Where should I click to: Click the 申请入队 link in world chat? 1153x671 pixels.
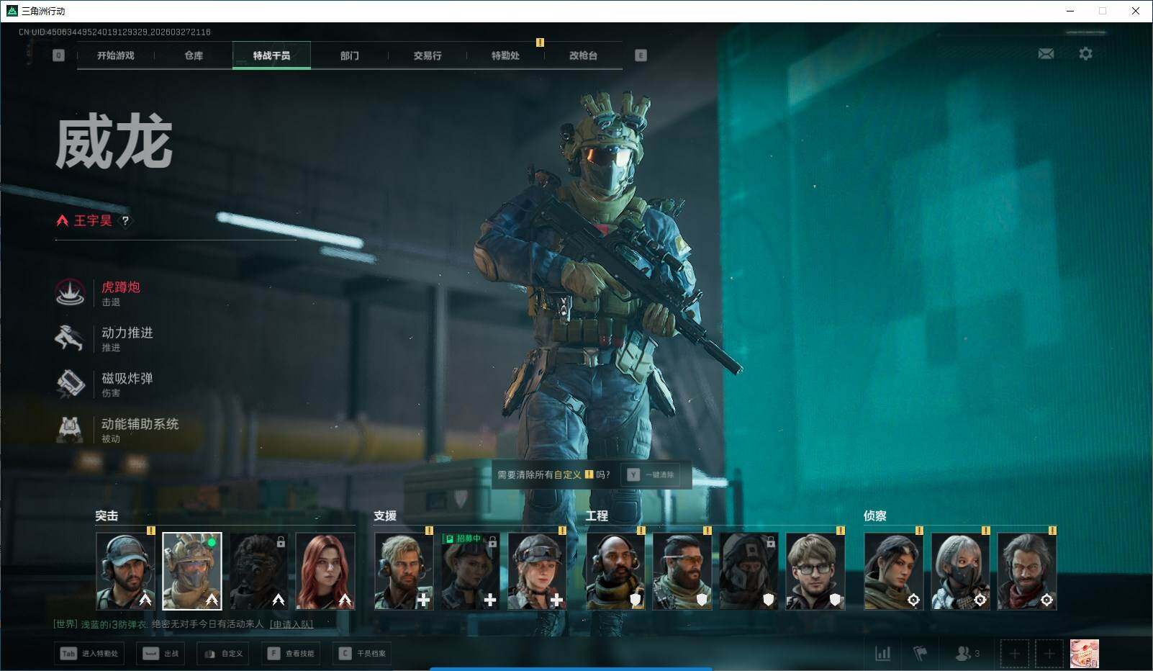pos(291,624)
